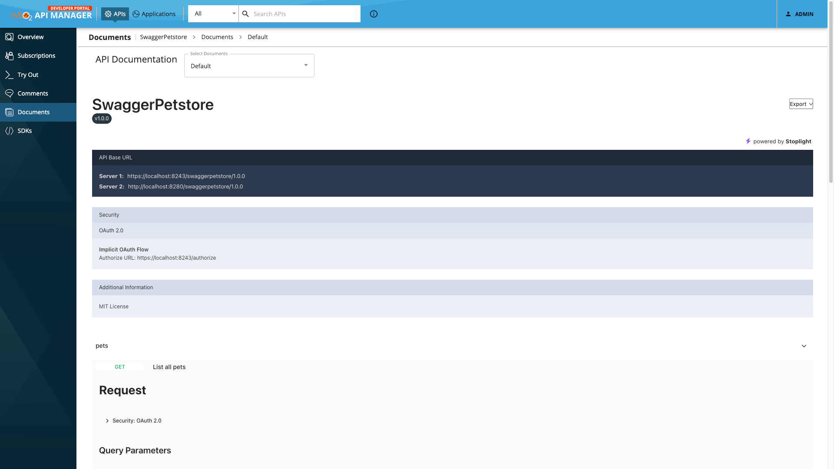Click the Implicit OAuth Flow text
Screen dimensions: 834x469
124,250
